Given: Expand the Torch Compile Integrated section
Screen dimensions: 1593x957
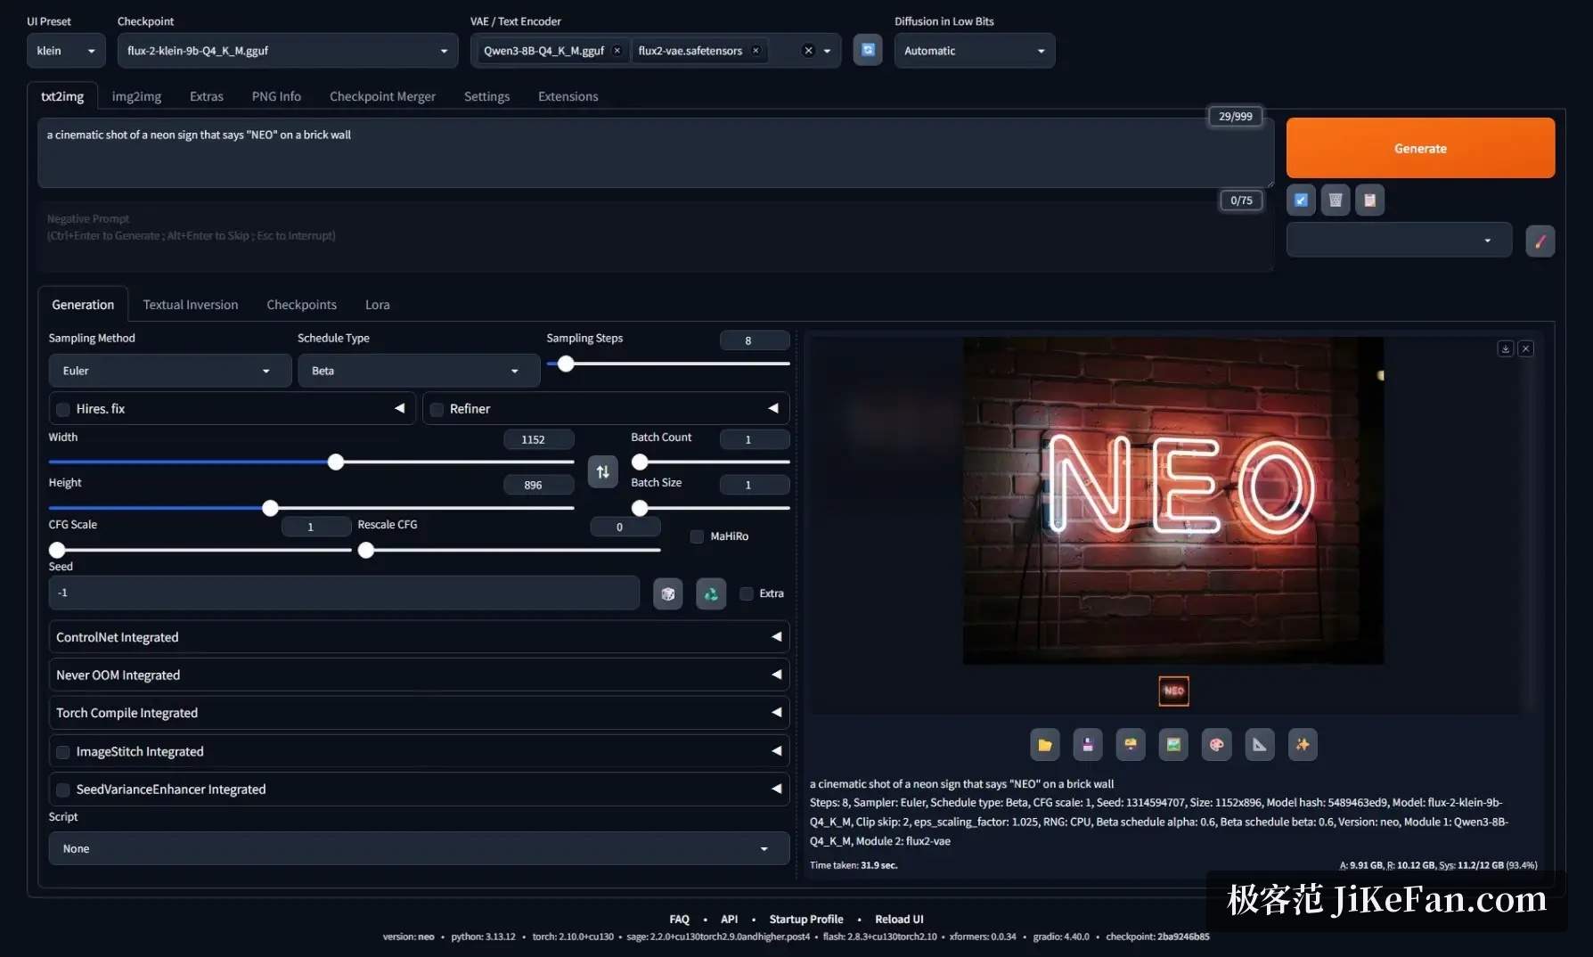Looking at the screenshot, I should coord(419,713).
